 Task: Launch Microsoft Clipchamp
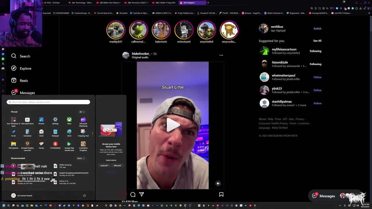(83, 122)
